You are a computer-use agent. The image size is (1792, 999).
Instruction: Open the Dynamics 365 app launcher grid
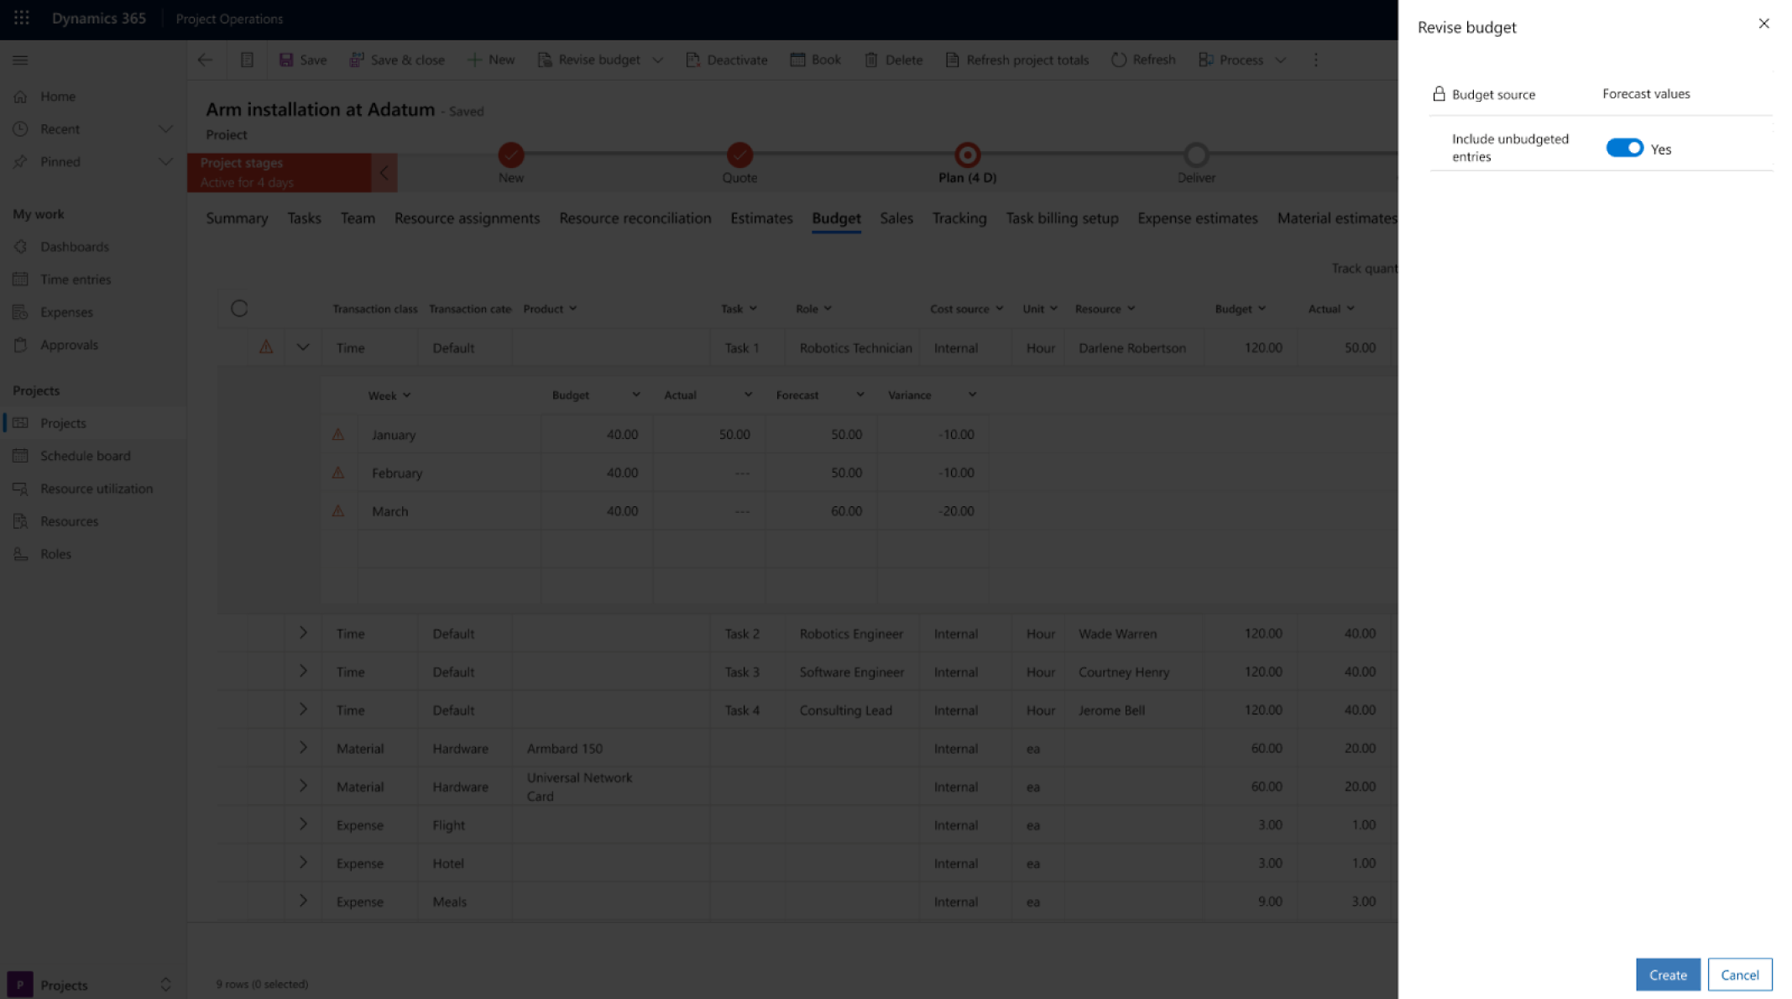tap(22, 18)
